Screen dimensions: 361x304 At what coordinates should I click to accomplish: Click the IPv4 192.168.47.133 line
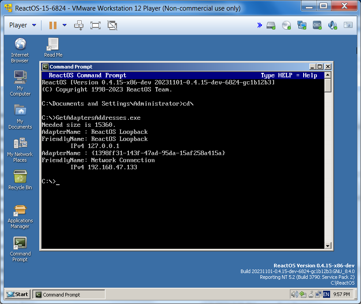(104, 167)
